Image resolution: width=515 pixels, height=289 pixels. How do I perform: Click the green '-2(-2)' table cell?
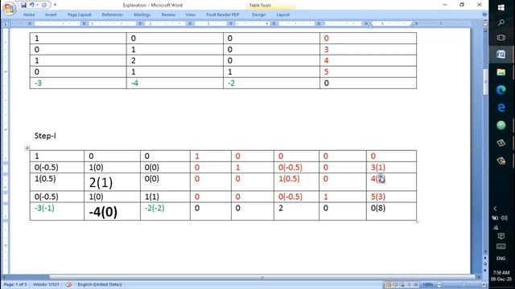(x=154, y=208)
